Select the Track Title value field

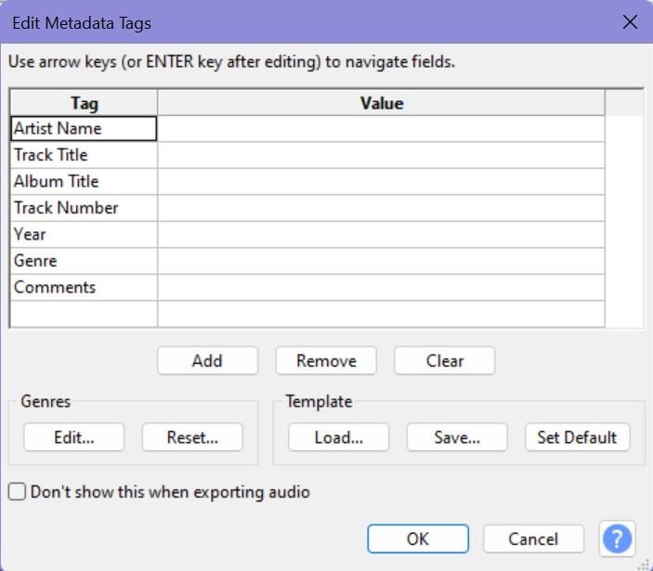point(381,155)
